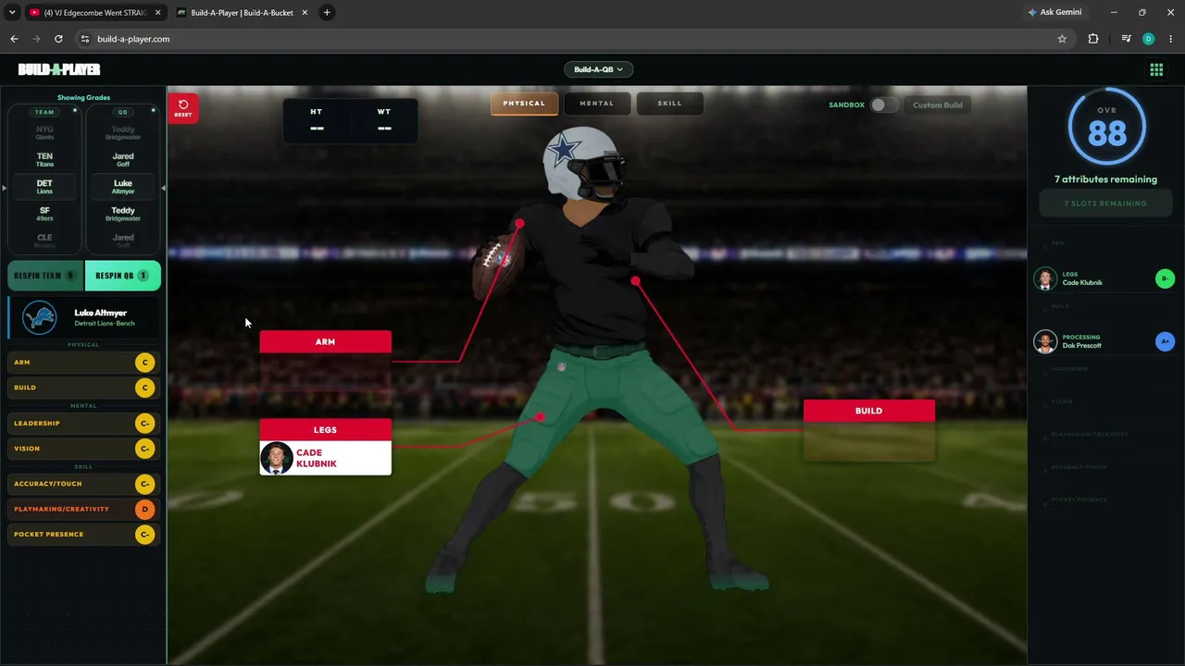The width and height of the screenshot is (1185, 666).
Task: Open the browser extensions puzzle icon
Action: [1093, 39]
